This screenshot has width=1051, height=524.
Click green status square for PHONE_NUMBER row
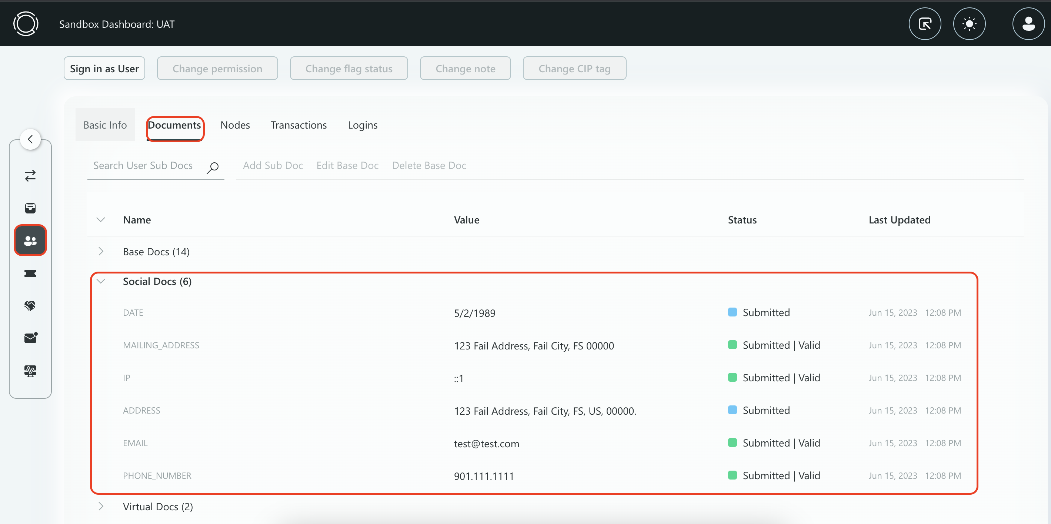[732, 475]
